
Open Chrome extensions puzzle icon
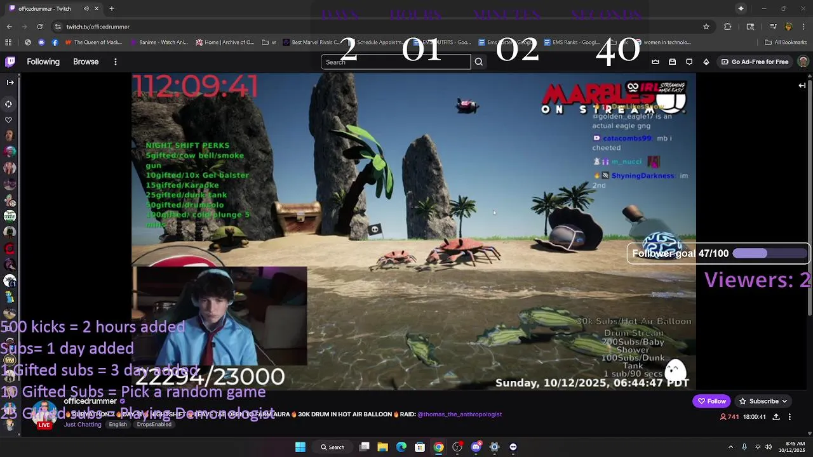tap(728, 27)
